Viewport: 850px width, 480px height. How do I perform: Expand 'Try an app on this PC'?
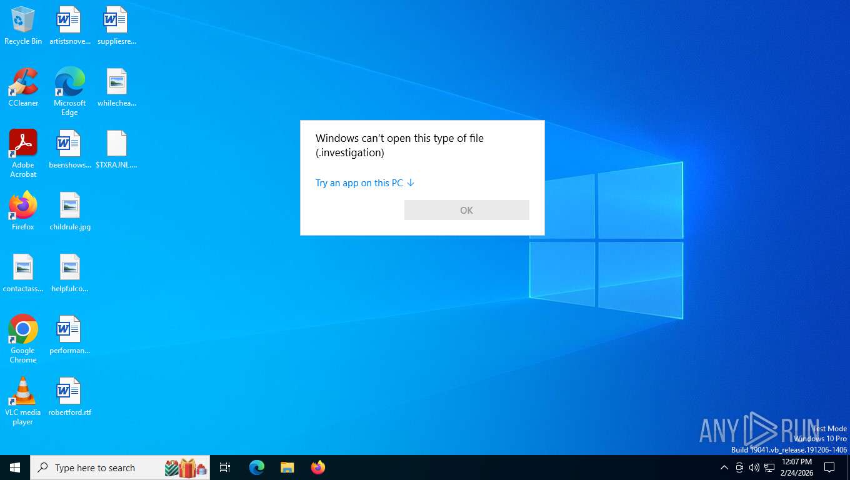coord(365,183)
